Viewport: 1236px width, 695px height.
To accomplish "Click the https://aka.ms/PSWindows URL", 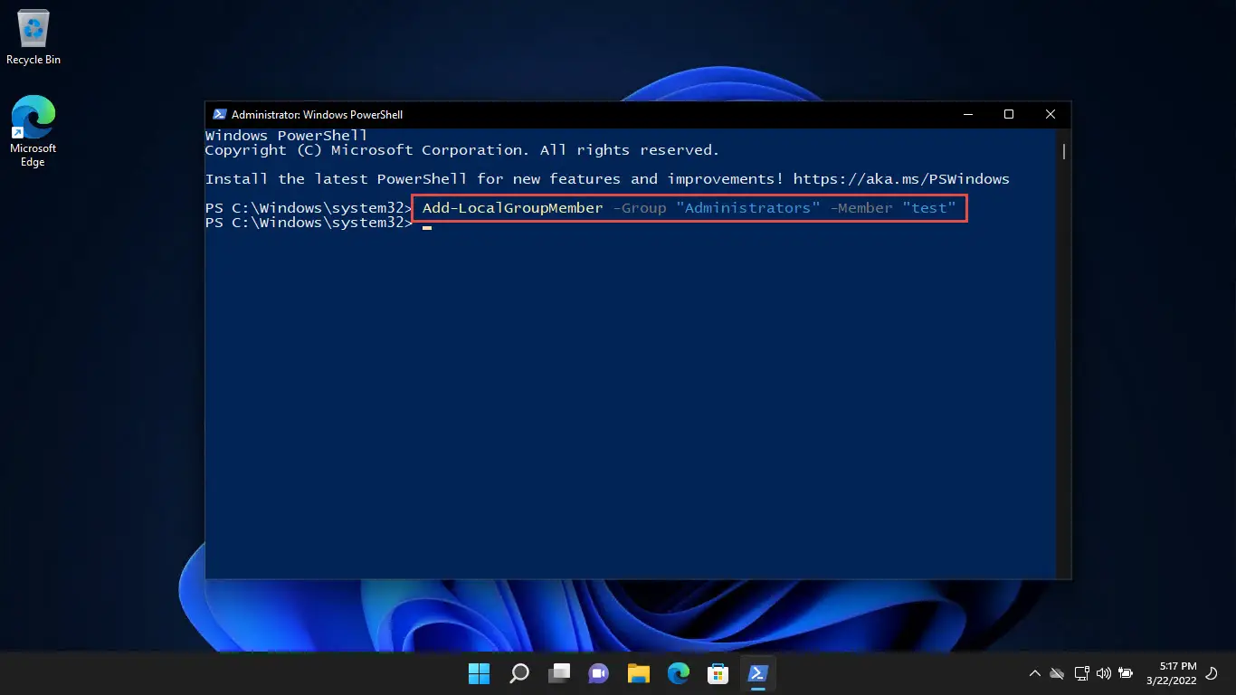I will [x=901, y=179].
